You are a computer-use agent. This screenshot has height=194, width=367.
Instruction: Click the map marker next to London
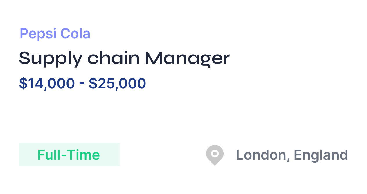pos(215,155)
